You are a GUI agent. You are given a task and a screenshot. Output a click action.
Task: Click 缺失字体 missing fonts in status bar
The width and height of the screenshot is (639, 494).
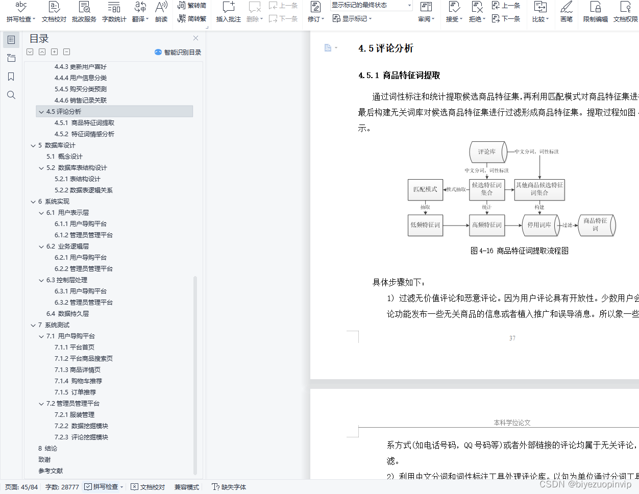pos(229,487)
